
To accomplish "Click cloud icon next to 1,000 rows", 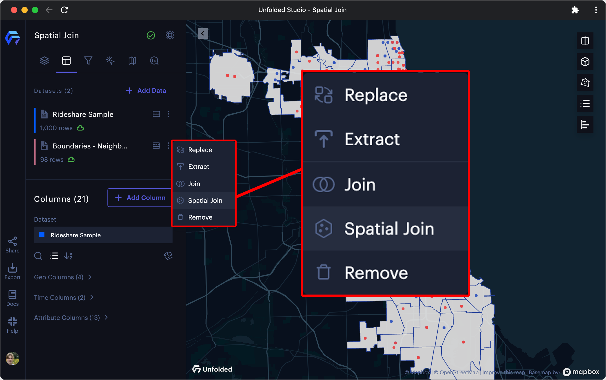I will (x=80, y=128).
